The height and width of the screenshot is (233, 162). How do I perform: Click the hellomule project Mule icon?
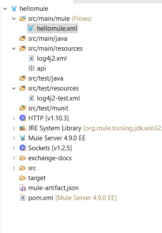click(14, 9)
